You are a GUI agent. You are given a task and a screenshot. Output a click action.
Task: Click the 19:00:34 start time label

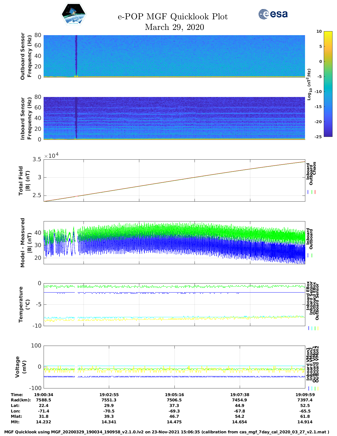click(x=44, y=395)
